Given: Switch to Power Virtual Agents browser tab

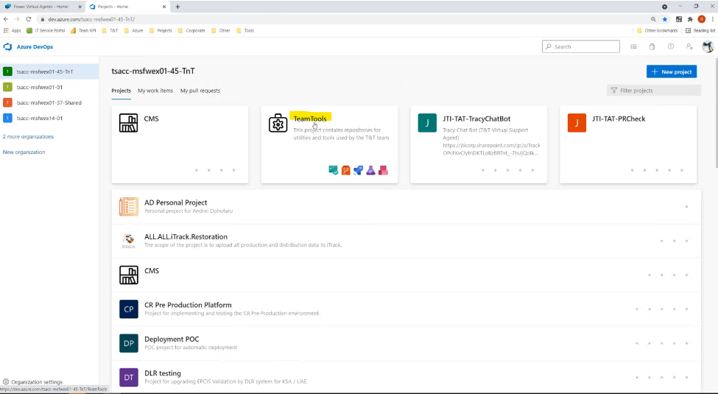Looking at the screenshot, I should click(43, 7).
